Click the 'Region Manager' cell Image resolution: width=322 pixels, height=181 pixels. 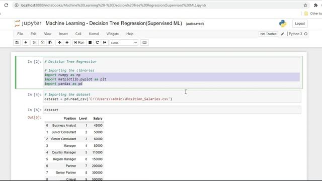click(64, 159)
